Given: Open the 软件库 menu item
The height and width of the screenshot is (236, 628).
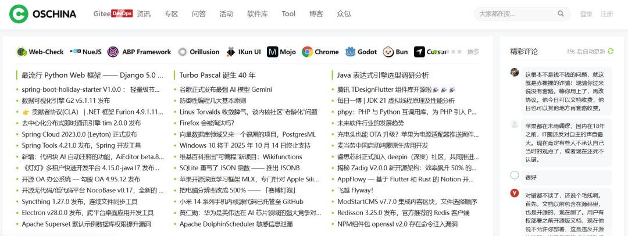Looking at the screenshot, I should [x=258, y=14].
